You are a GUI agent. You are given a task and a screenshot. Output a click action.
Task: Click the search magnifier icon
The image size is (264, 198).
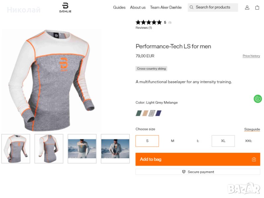point(191,7)
